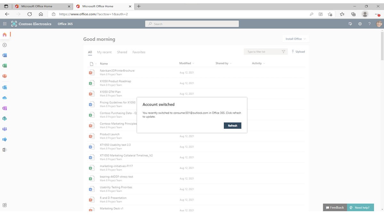
Task: Open Excel from the sidebar
Action: [4, 65]
